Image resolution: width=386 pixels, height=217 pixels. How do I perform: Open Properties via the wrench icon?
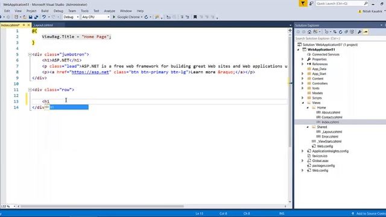coord(359,32)
